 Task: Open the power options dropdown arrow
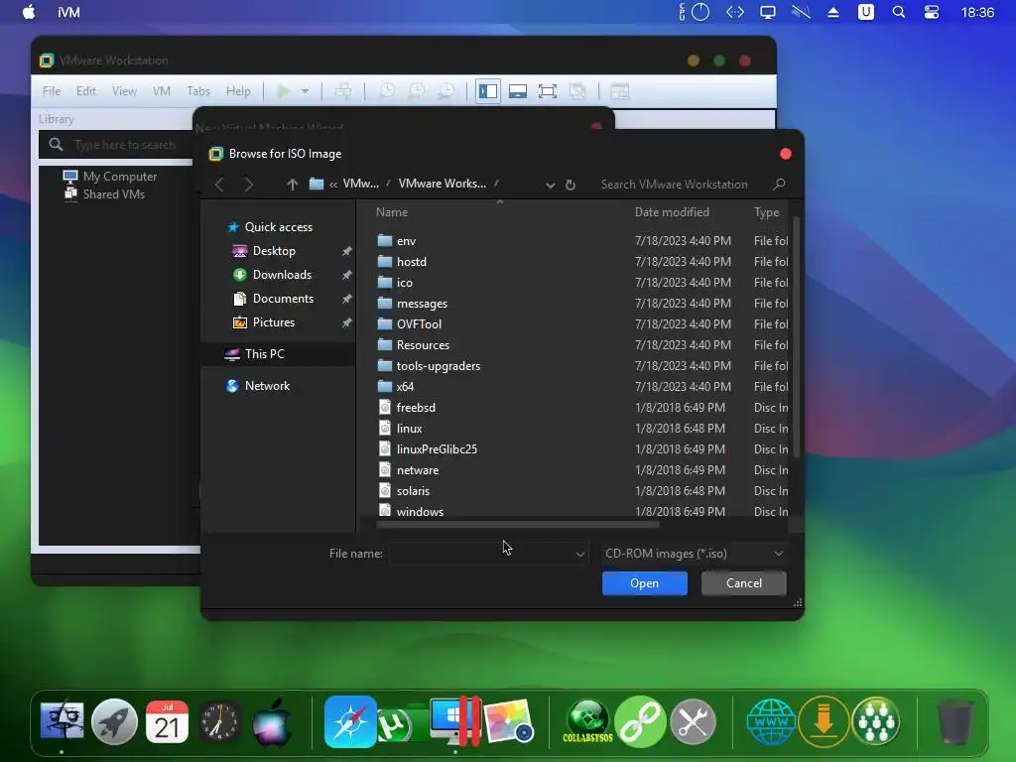point(305,92)
